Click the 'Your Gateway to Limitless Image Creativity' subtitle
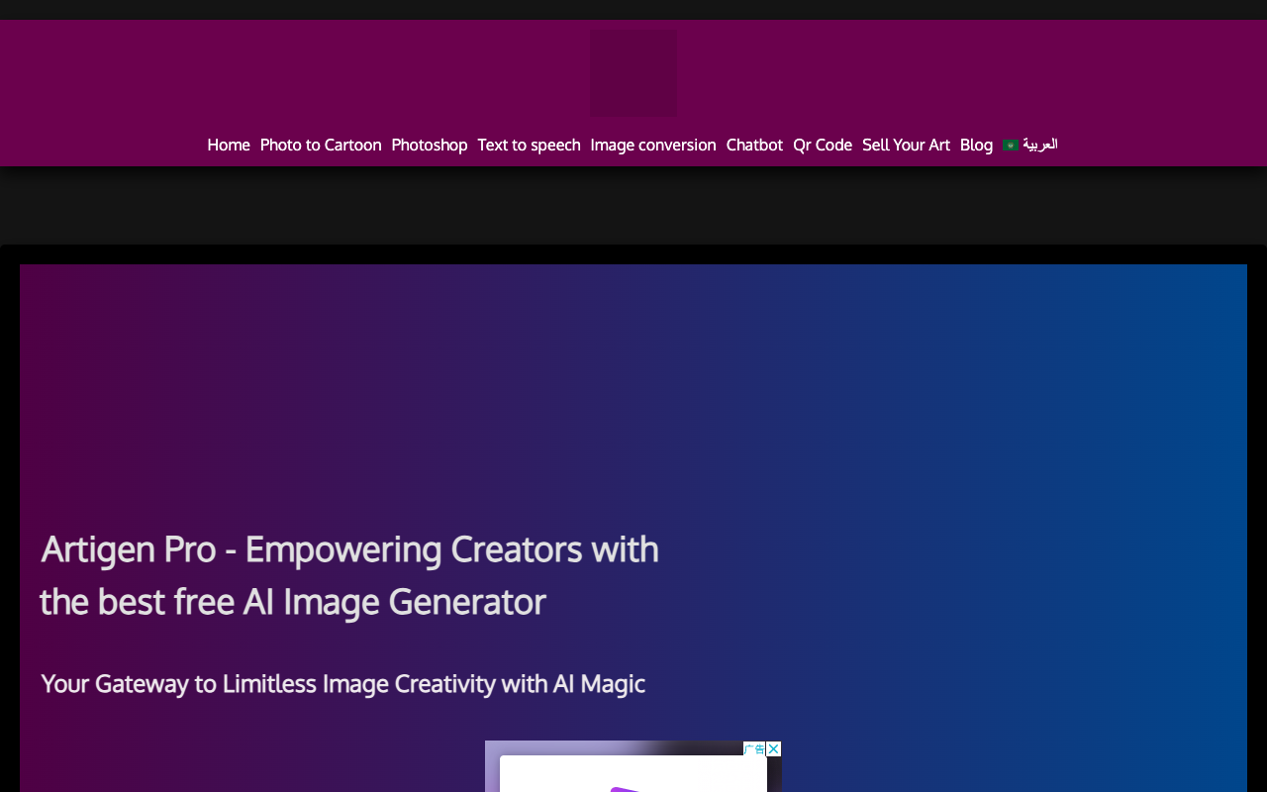1267x792 pixels. click(x=343, y=683)
